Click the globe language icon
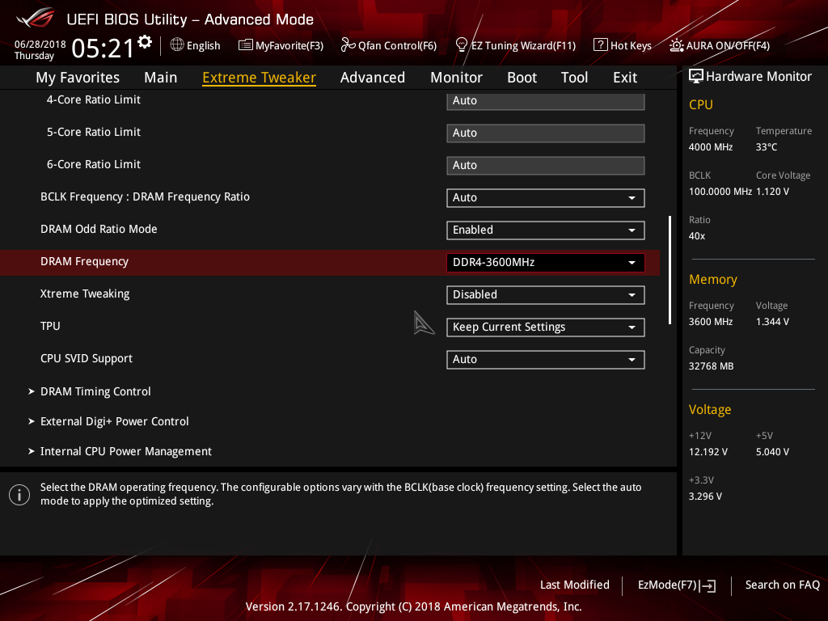This screenshot has height=621, width=828. [177, 45]
